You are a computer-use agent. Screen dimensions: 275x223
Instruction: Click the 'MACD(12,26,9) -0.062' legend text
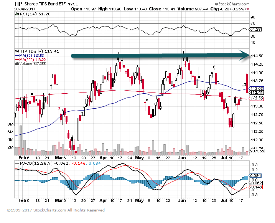coord(44,164)
